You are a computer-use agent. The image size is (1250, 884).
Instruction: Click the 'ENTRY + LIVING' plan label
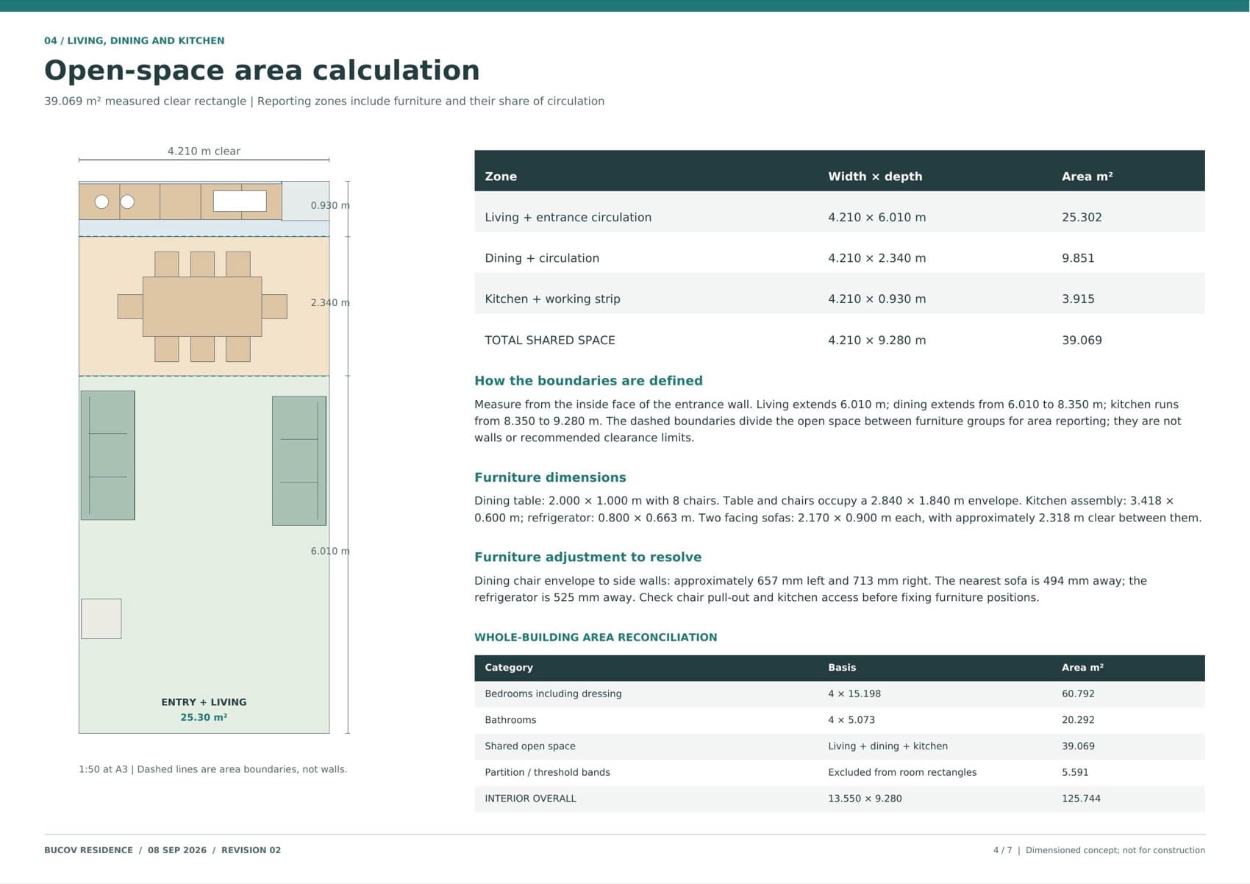coord(204,702)
